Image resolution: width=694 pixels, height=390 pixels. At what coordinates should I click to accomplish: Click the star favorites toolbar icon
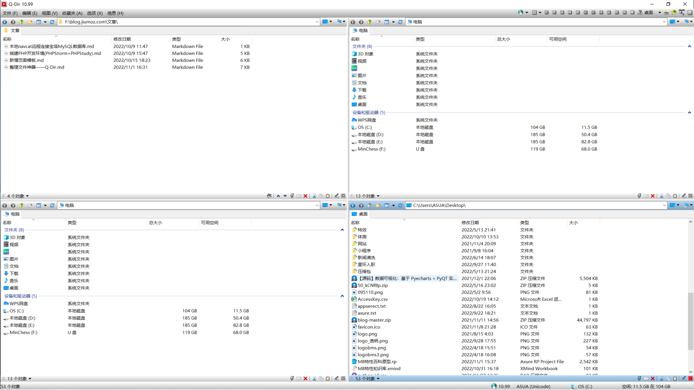[674, 13]
